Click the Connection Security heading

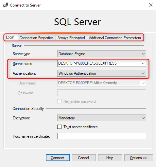click(x=28, y=109)
